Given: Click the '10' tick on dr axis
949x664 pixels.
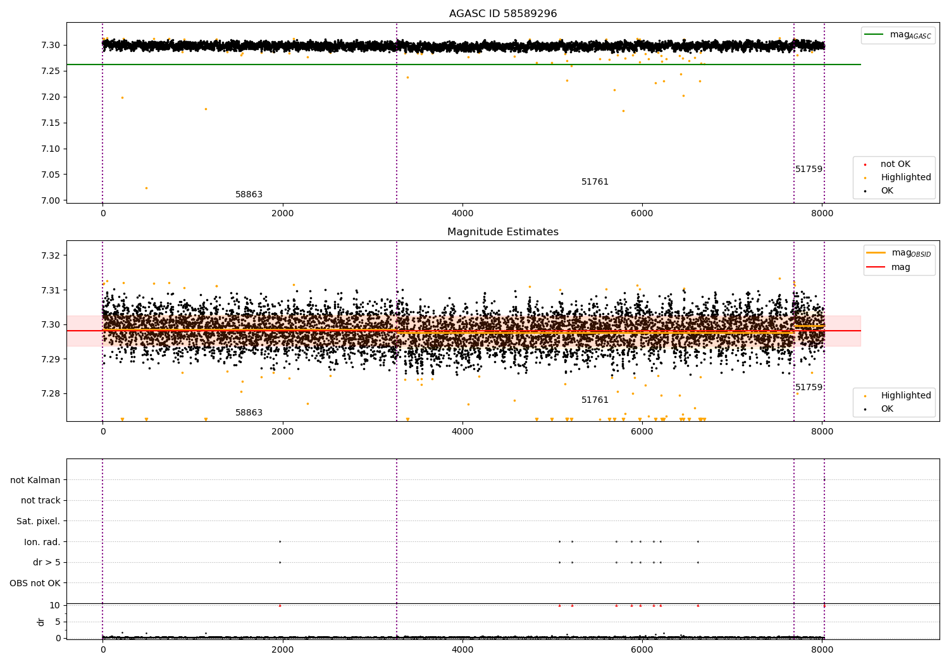Looking at the screenshot, I should 55,605.
